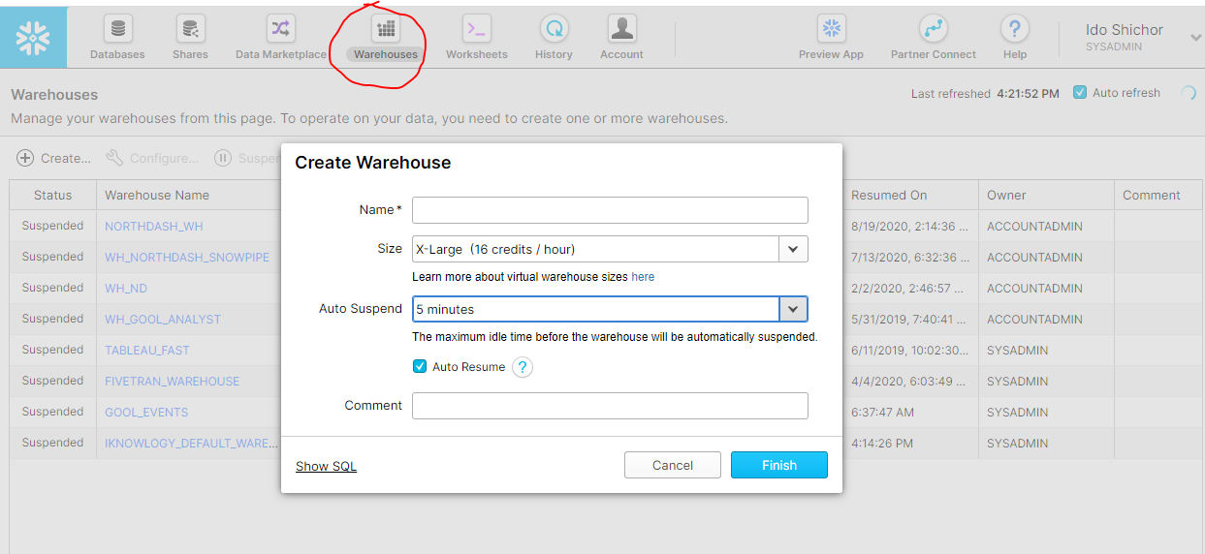Image resolution: width=1205 pixels, height=554 pixels.
Task: Select '6/11/2019, 10:02:30' resumed cell
Action: click(909, 350)
